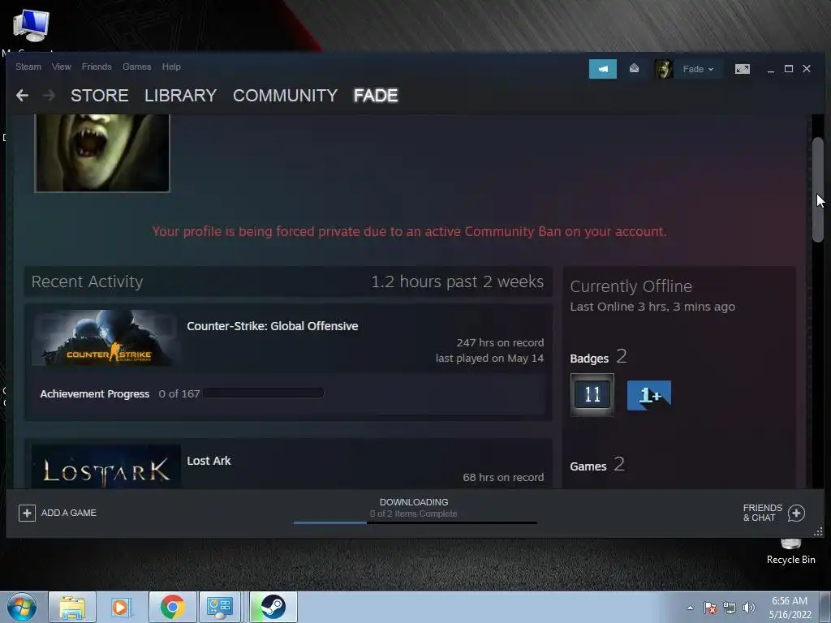Open the Steam menu
The width and height of the screenshot is (831, 623).
28,67
